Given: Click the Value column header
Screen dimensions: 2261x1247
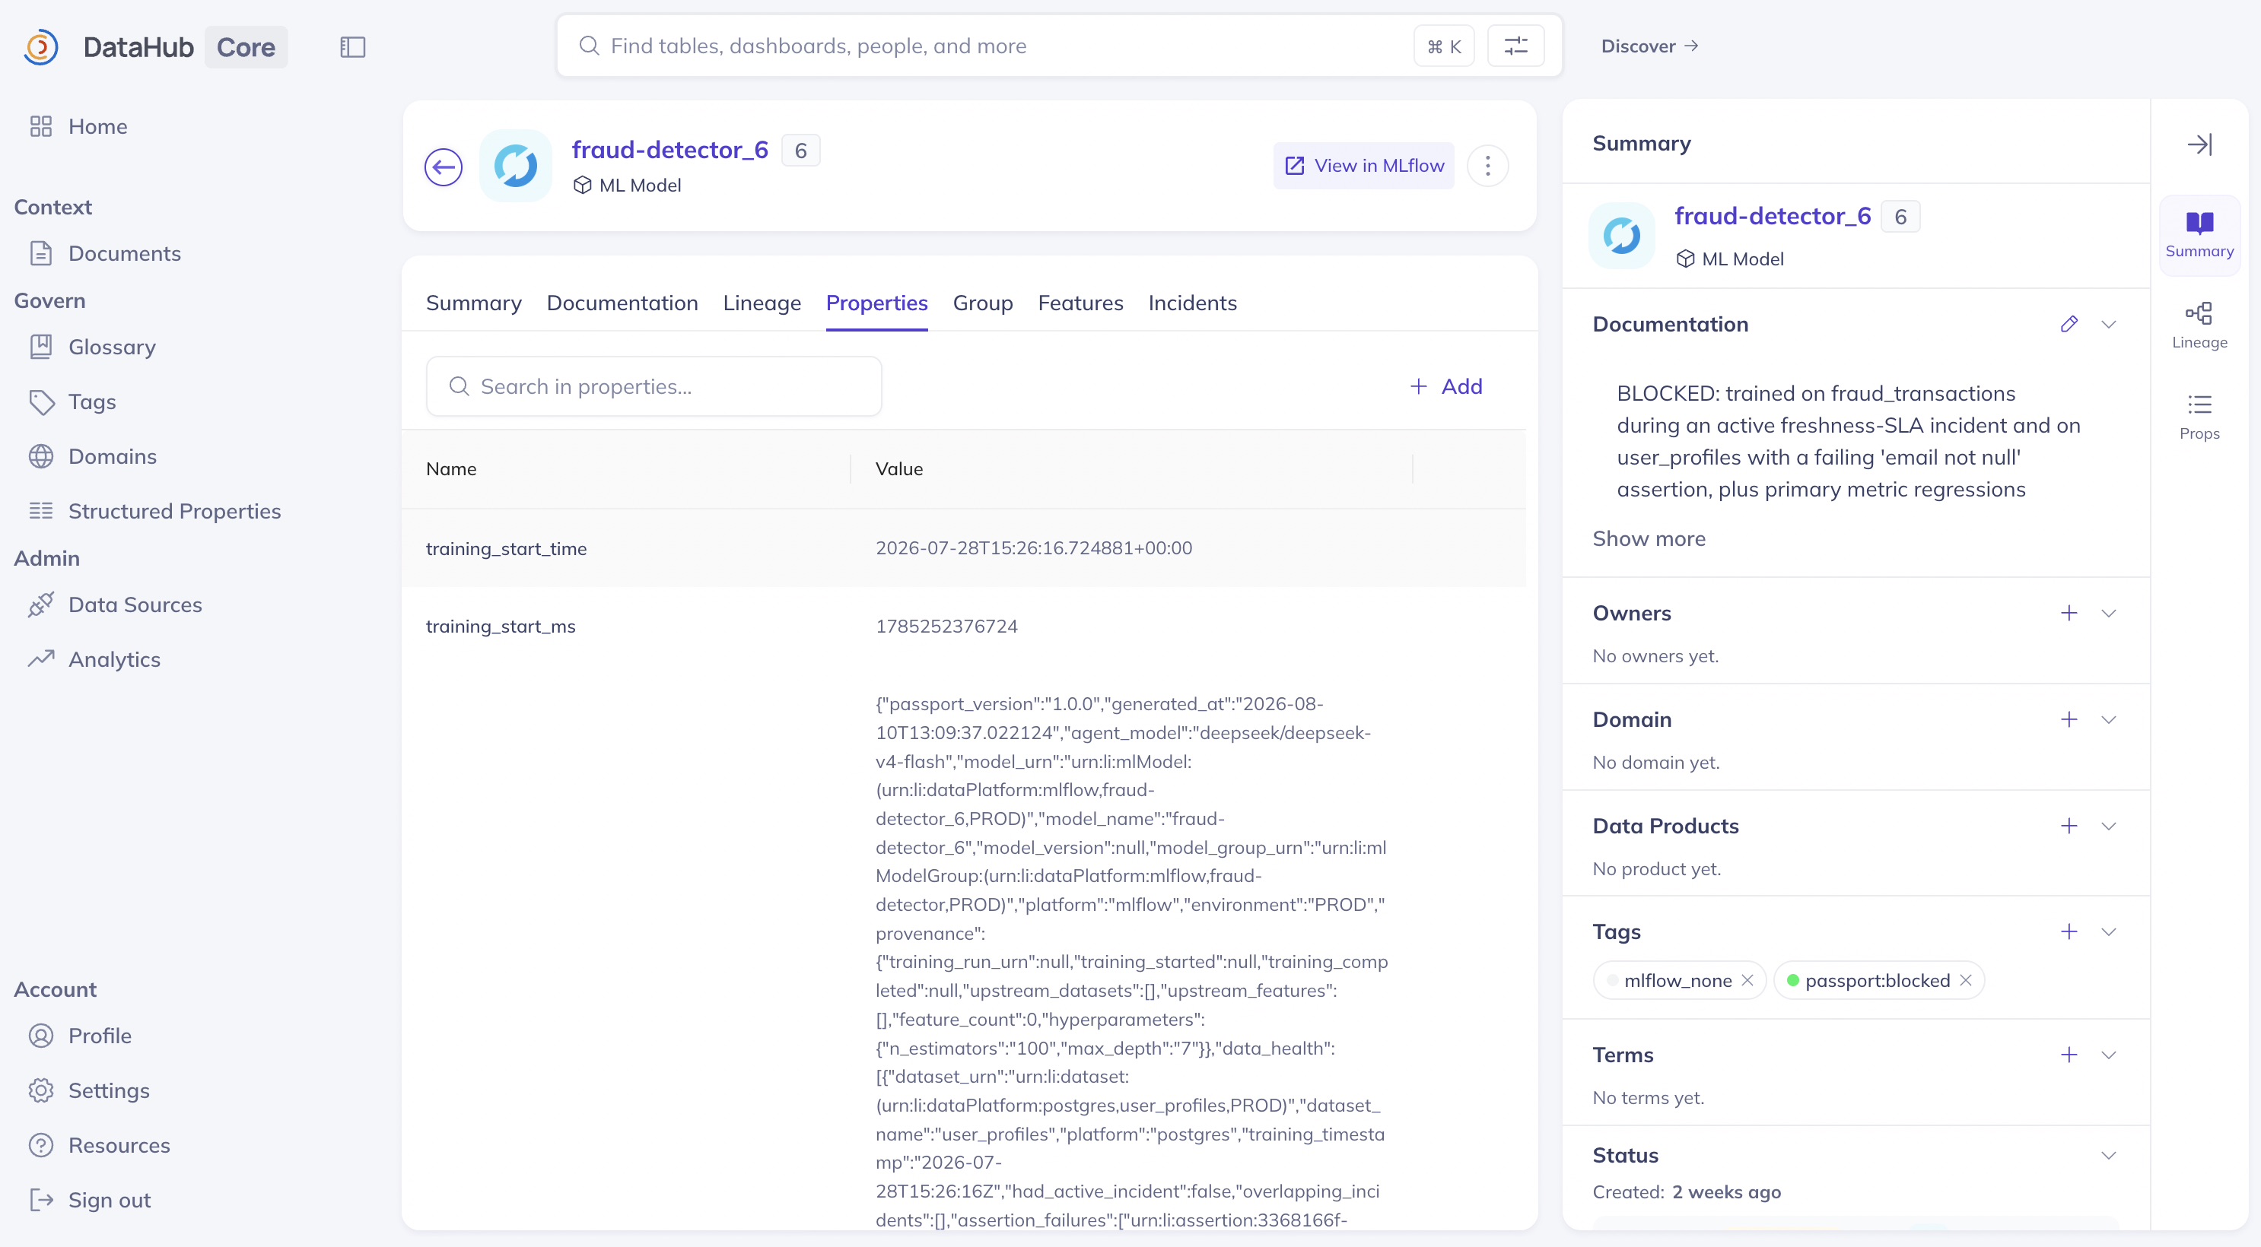Looking at the screenshot, I should pyautogui.click(x=898, y=468).
